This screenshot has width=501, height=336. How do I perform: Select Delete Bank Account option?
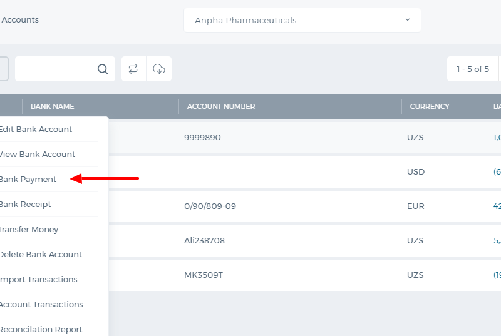41,254
